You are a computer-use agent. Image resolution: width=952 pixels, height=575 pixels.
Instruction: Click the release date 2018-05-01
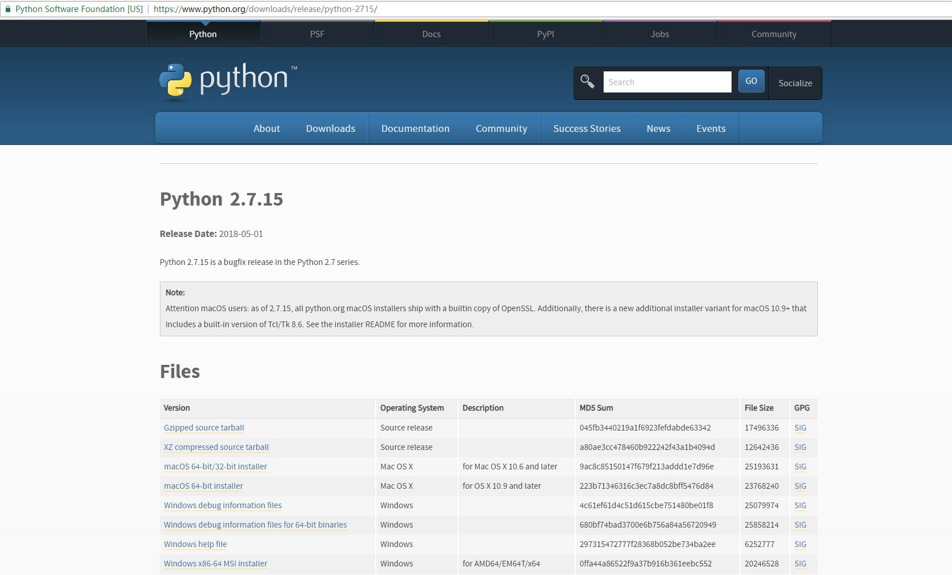click(x=241, y=234)
